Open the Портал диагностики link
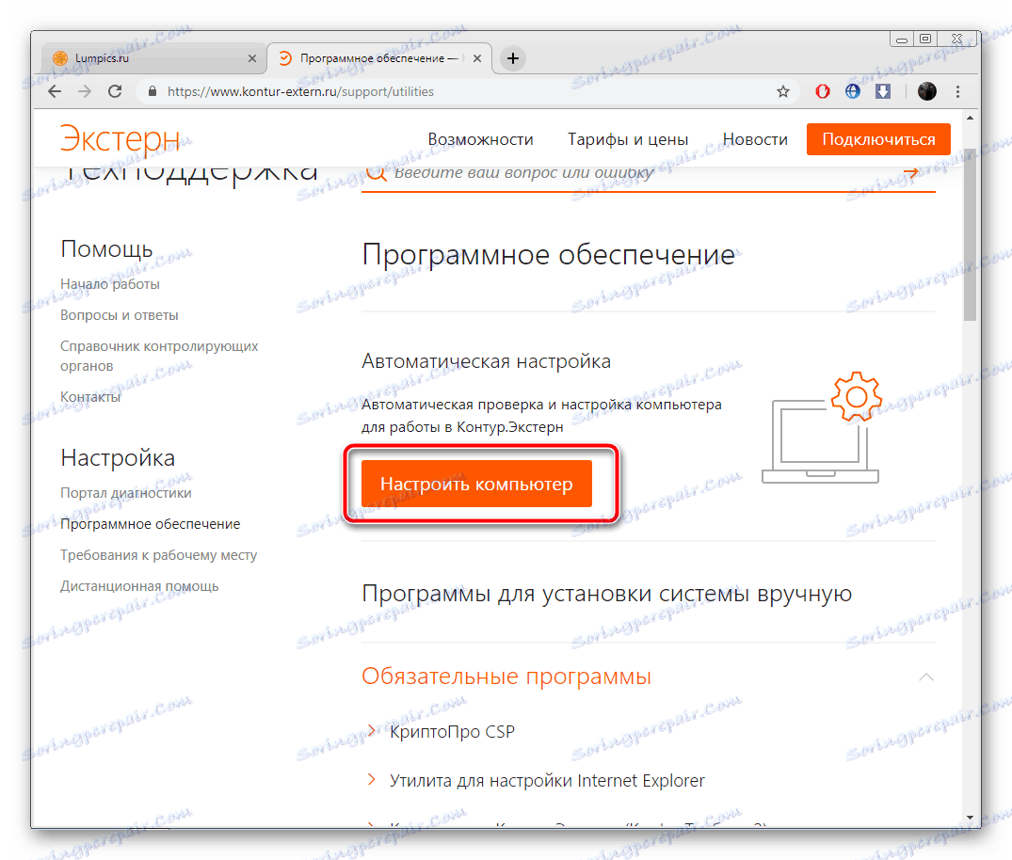 click(x=126, y=493)
